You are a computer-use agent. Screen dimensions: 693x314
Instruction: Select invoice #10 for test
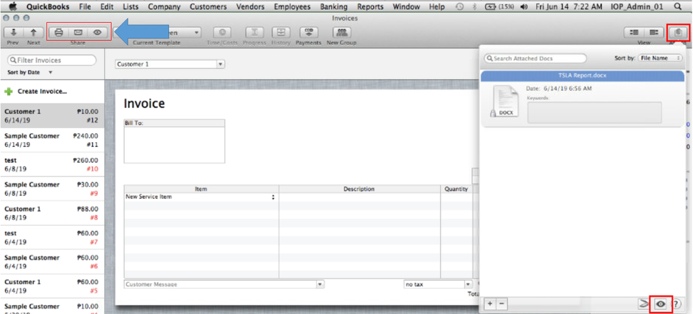(x=52, y=165)
